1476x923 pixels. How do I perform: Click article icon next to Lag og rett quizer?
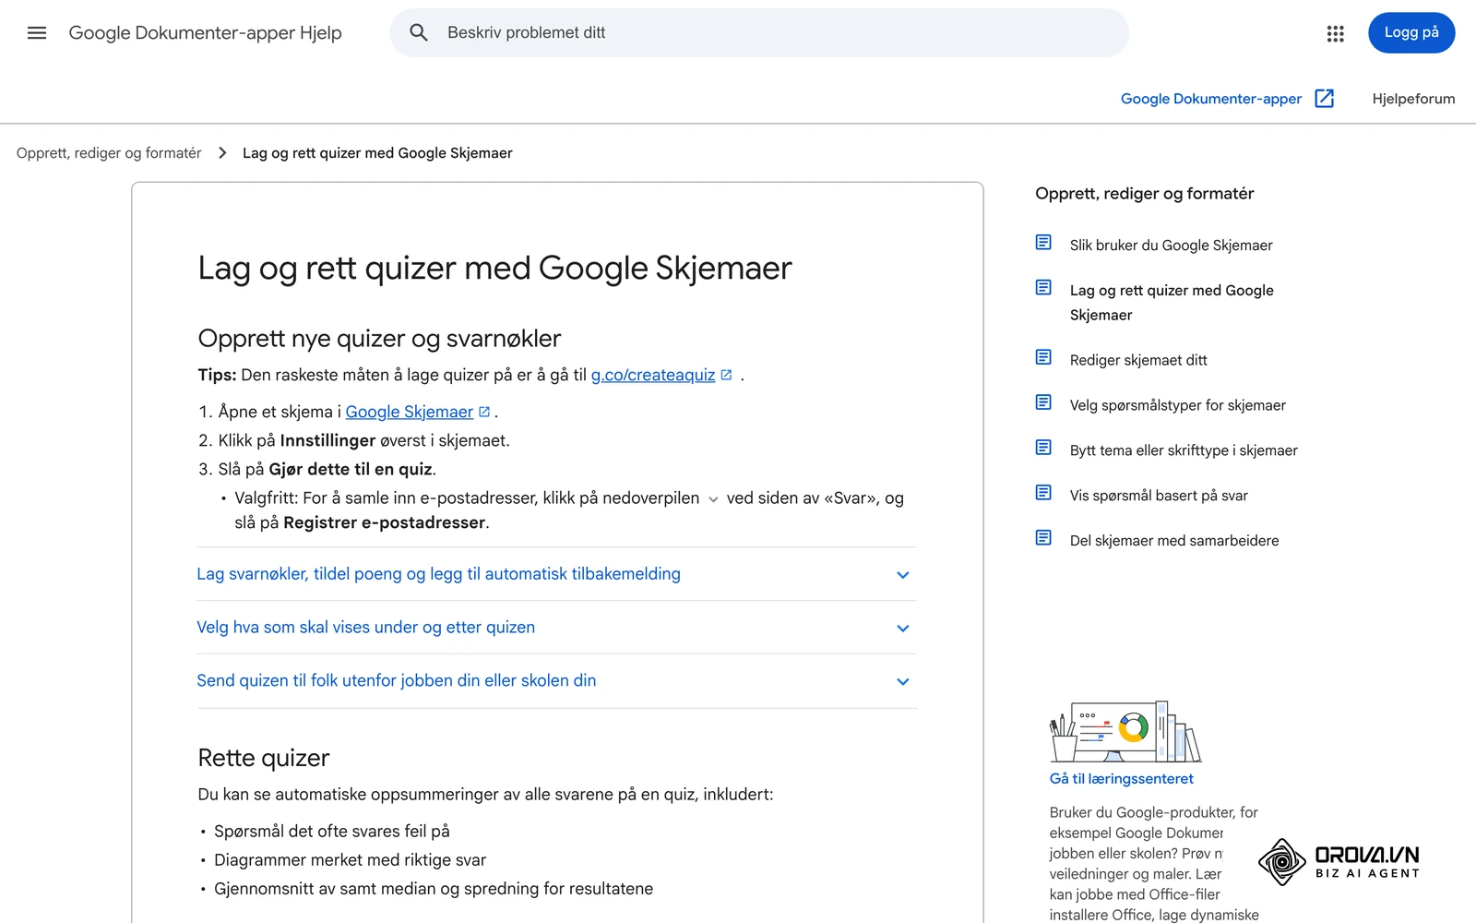click(1043, 288)
